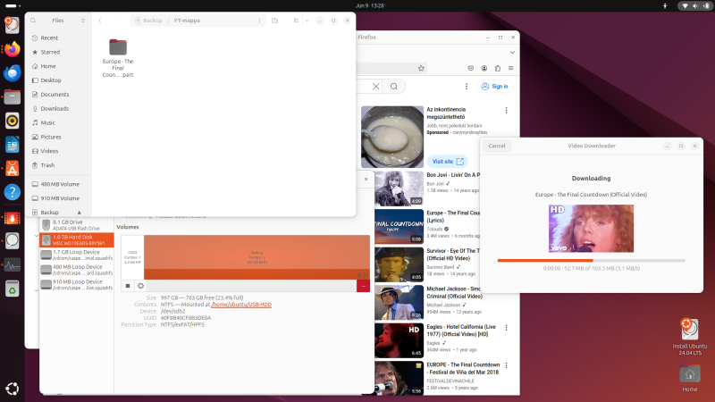Run YouTube search magnifier button
715x402 pixels.
pyautogui.click(x=394, y=86)
